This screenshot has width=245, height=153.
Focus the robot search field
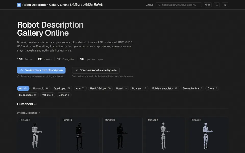179,5
